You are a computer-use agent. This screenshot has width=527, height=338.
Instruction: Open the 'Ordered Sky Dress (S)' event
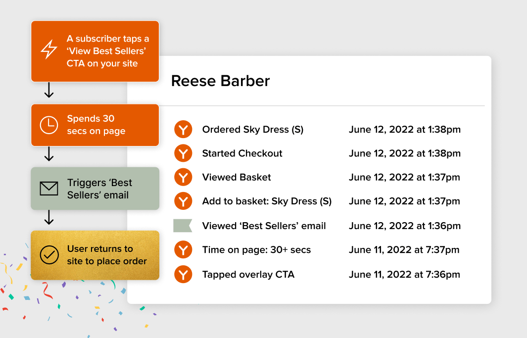(x=252, y=130)
